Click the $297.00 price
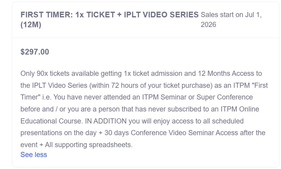 pos(35,52)
